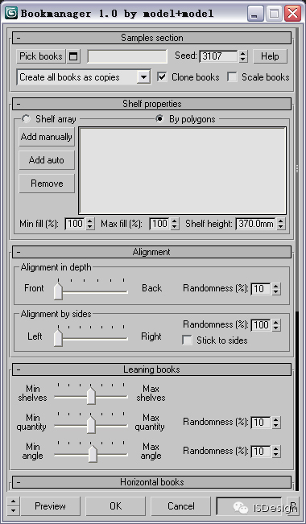Click the Max fill (%) spinner arrows

coord(175,224)
